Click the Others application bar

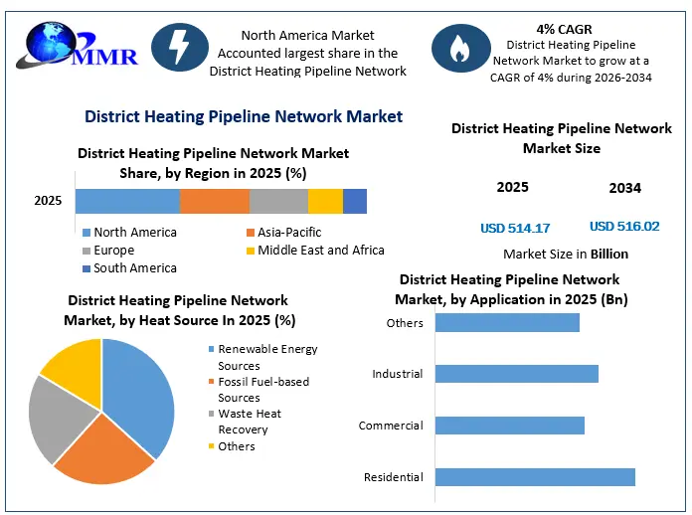pos(507,322)
